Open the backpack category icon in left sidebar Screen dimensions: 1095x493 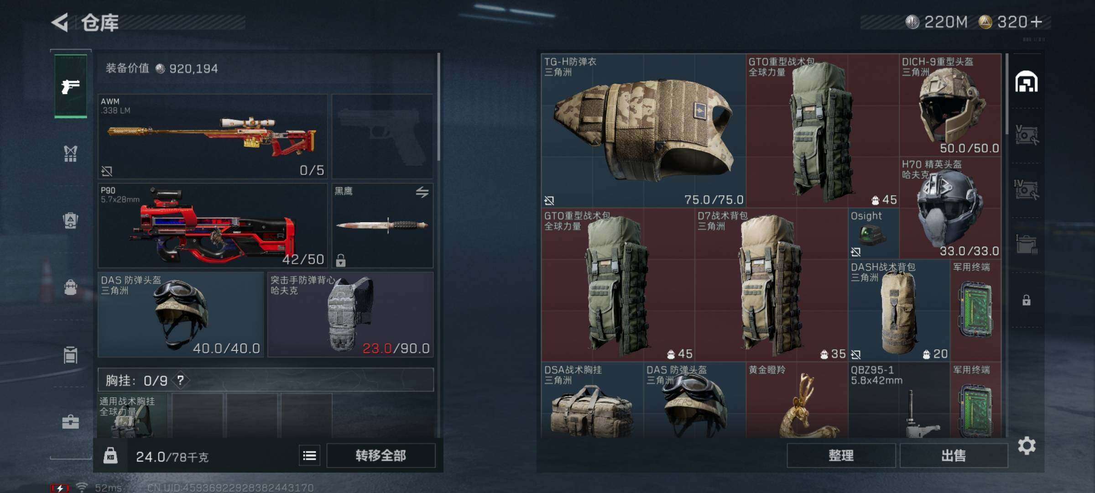(70, 288)
